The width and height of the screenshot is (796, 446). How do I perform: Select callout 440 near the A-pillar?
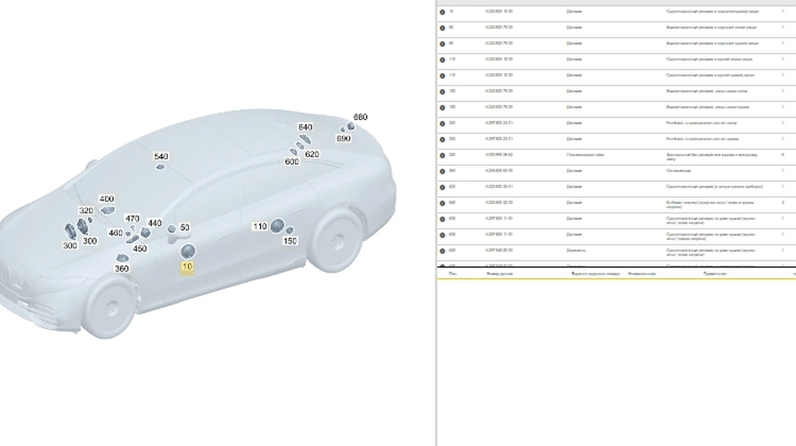[155, 224]
